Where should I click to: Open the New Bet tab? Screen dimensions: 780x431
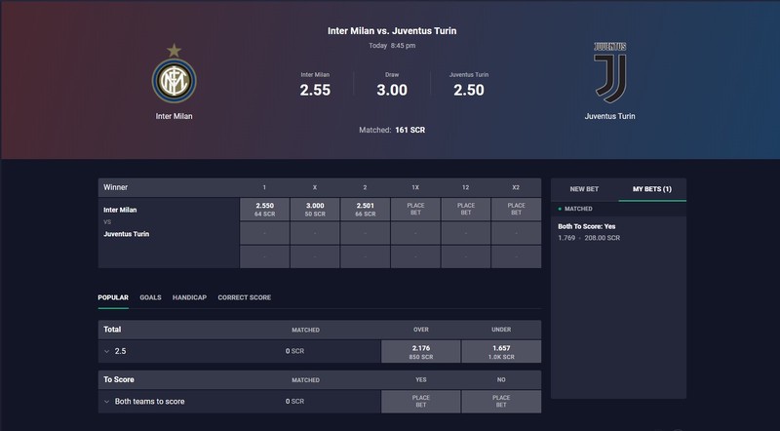[584, 189]
